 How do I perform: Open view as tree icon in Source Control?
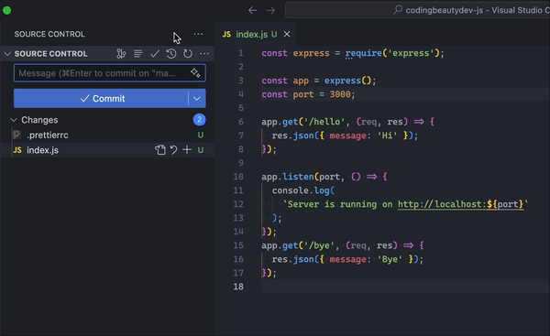(121, 54)
